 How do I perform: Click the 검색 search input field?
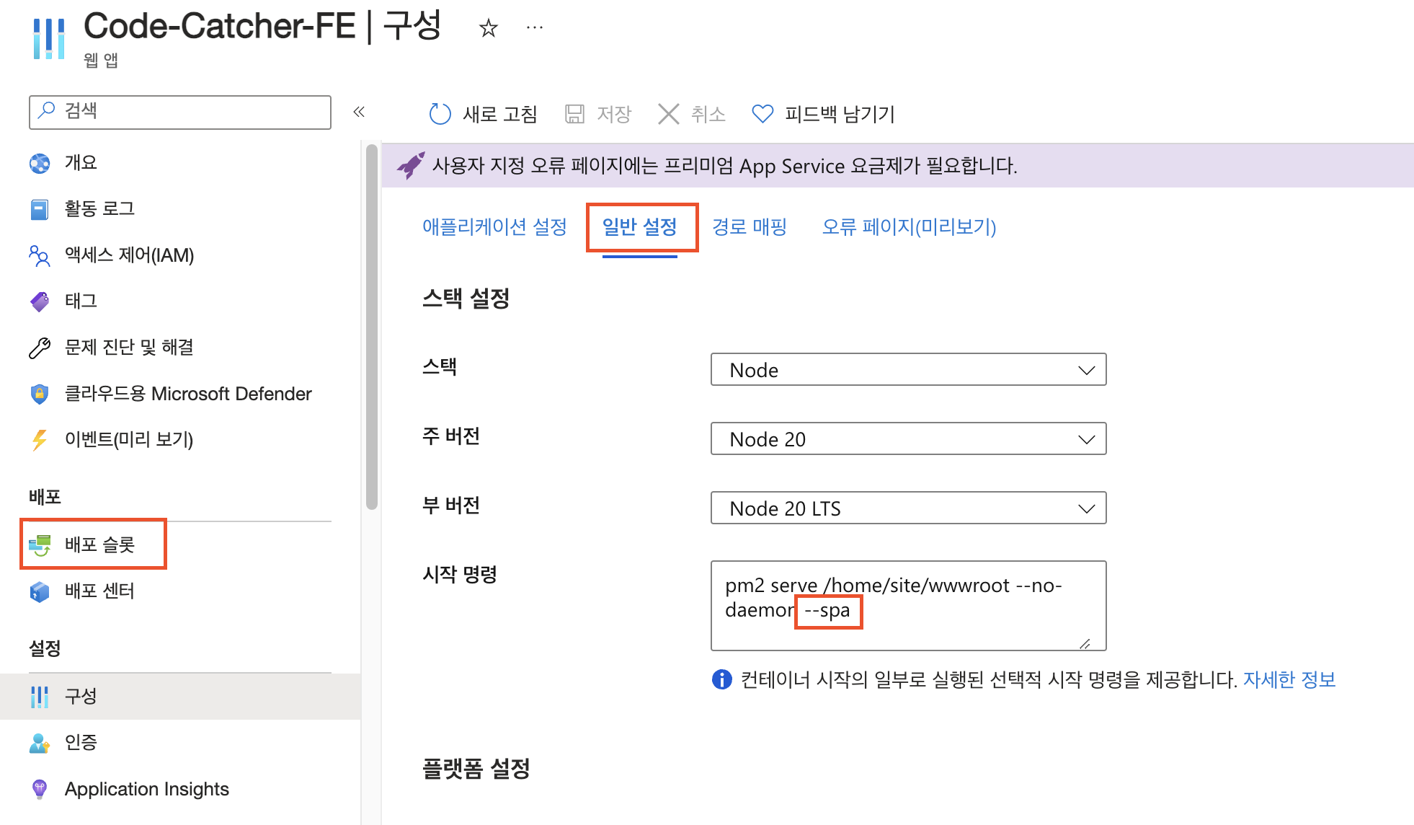[180, 112]
